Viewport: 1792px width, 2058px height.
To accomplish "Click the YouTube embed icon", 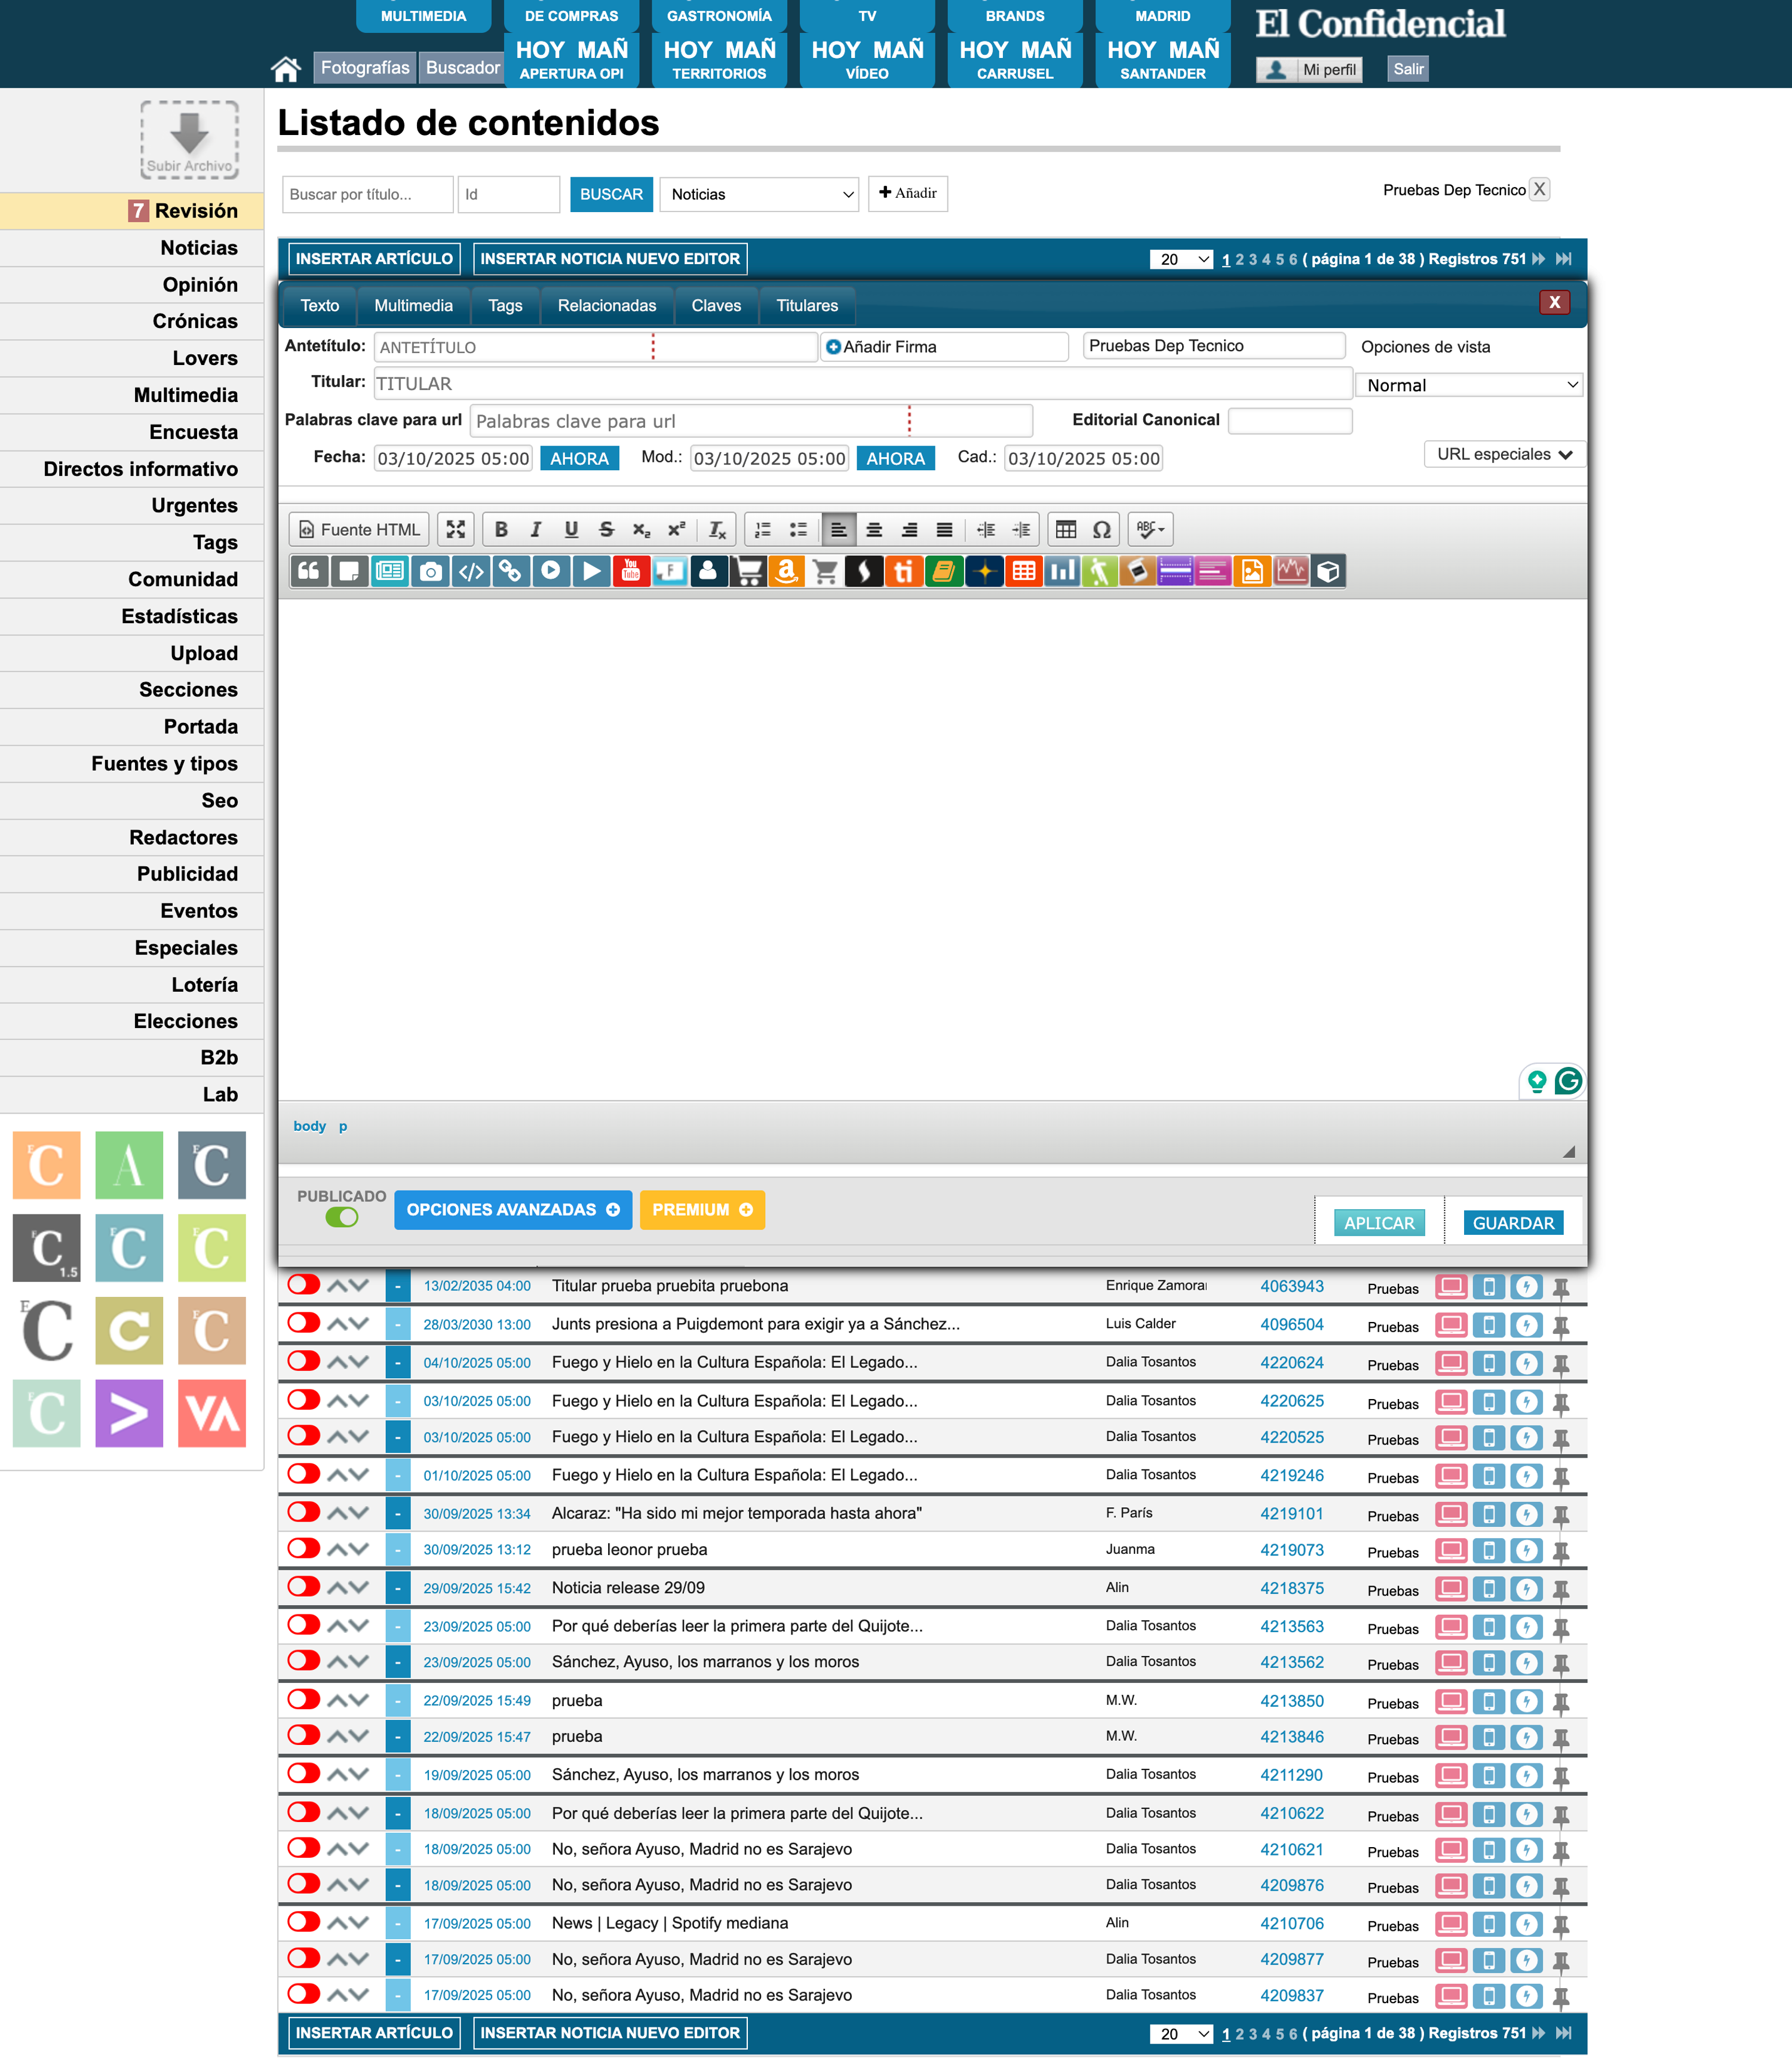I will [630, 571].
